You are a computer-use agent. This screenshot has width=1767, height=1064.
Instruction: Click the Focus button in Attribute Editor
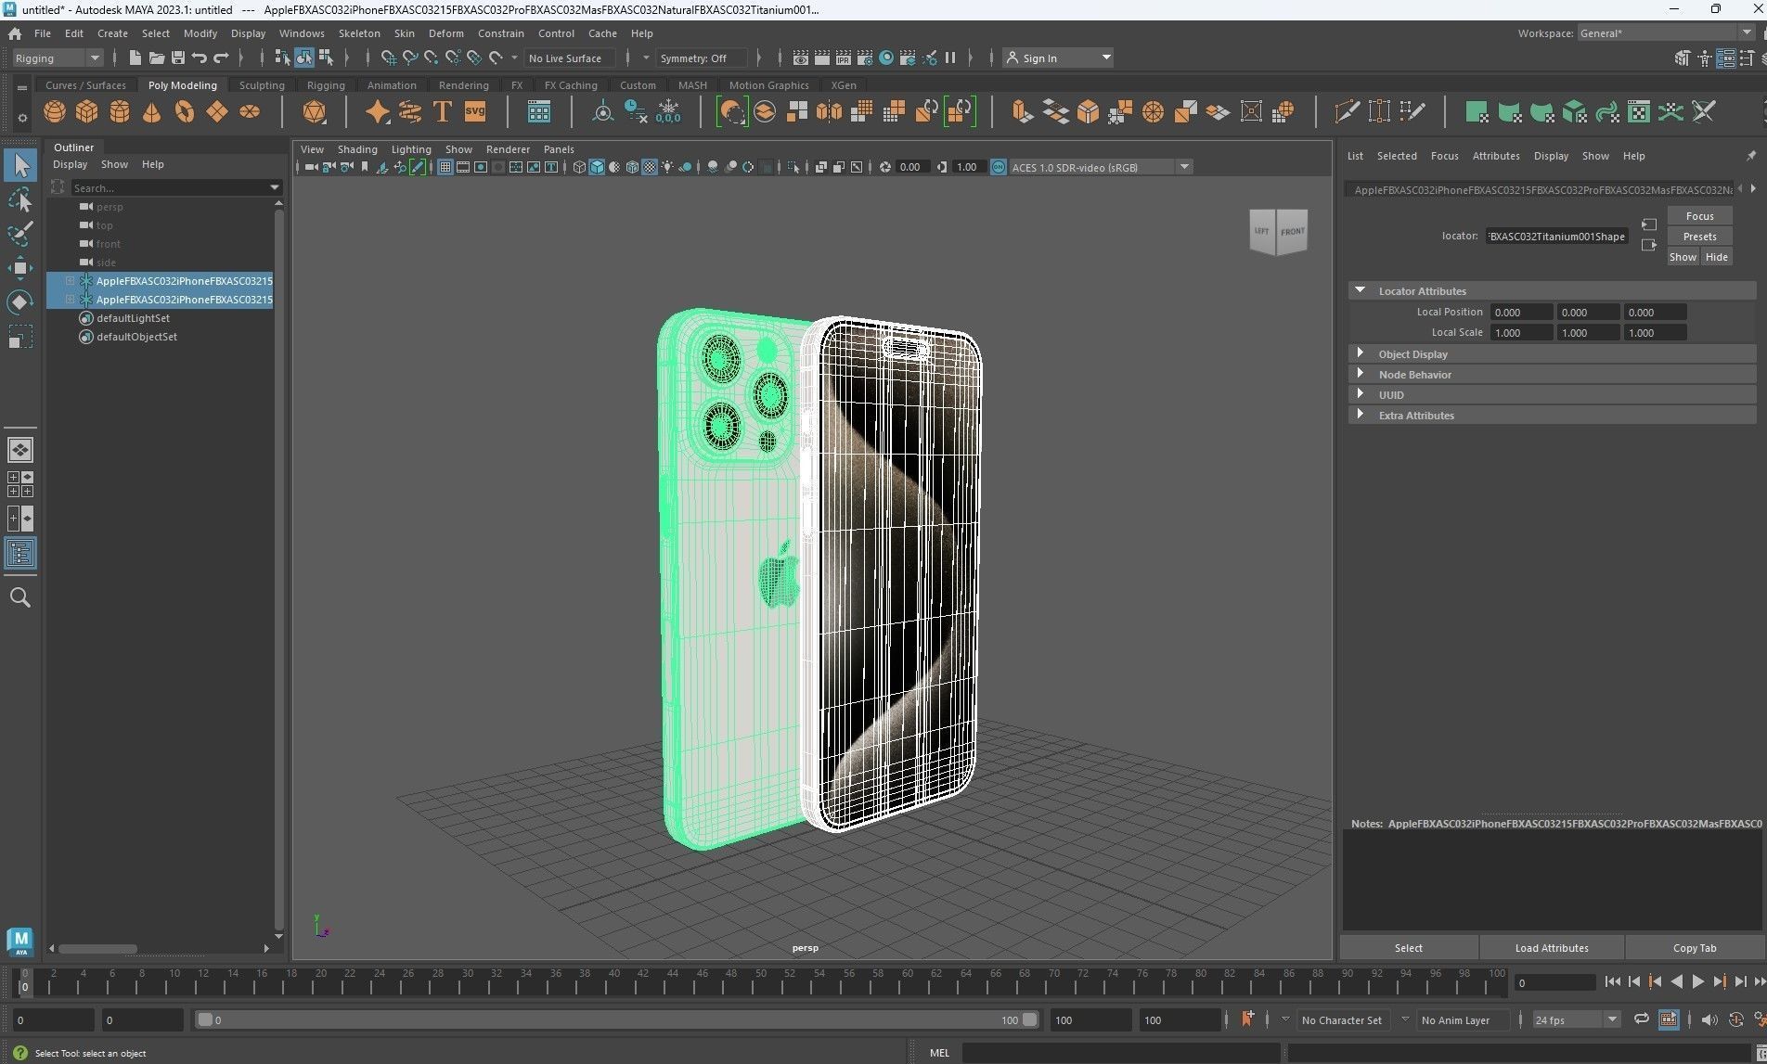[1699, 216]
